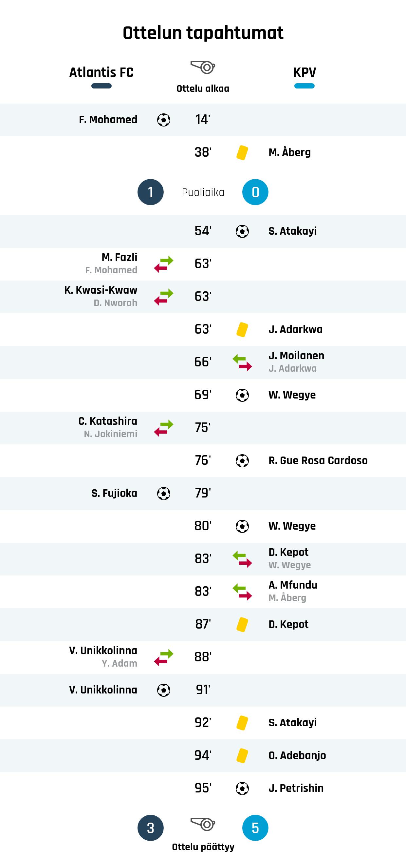Click the substitution arrows for J. Moilanen

pyautogui.click(x=242, y=362)
